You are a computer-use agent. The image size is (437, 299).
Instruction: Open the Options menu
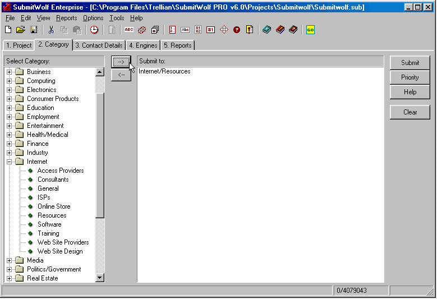[93, 18]
